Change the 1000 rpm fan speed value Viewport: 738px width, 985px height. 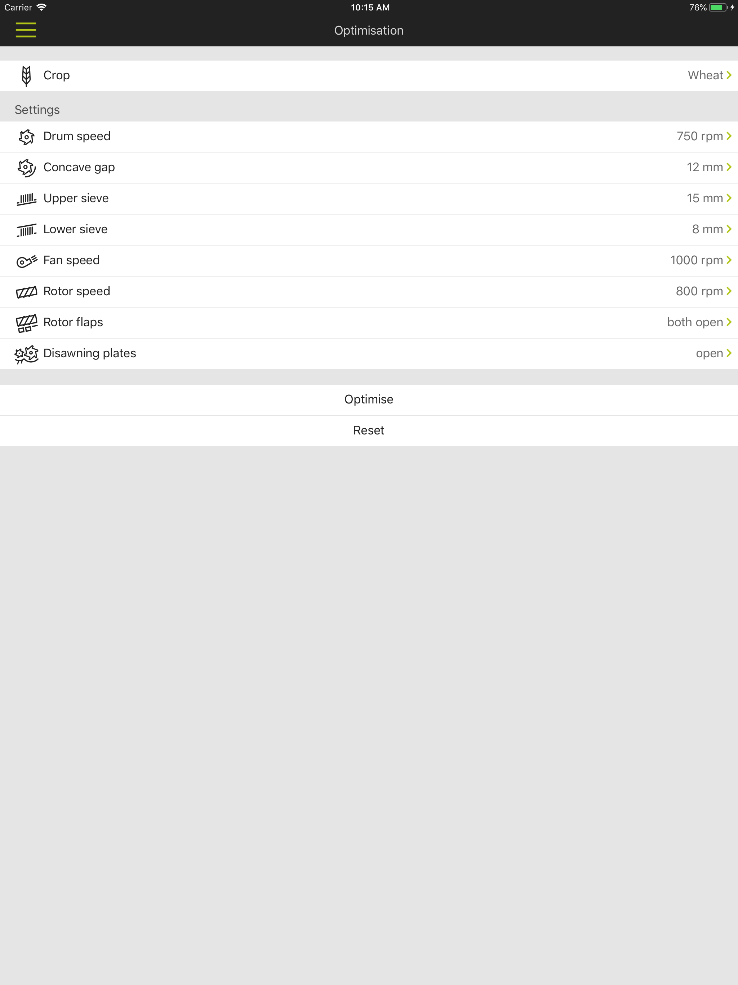click(696, 261)
